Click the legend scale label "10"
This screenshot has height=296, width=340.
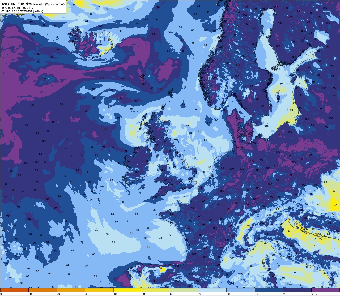pos(30,294)
